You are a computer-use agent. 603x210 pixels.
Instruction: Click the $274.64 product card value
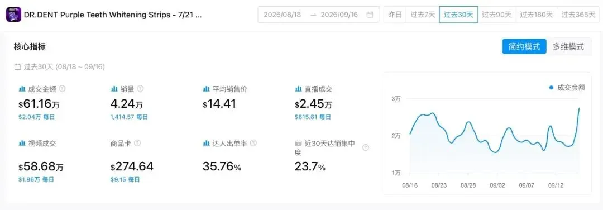pos(132,166)
